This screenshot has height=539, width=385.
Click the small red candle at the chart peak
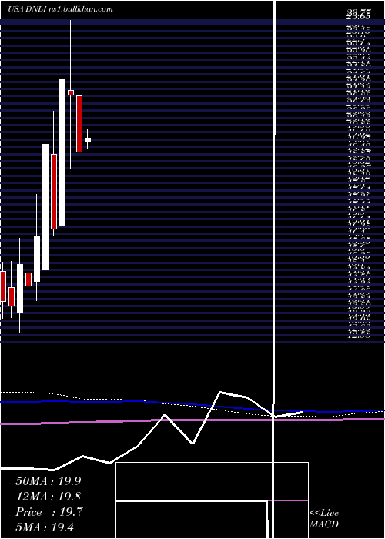pyautogui.click(x=71, y=92)
